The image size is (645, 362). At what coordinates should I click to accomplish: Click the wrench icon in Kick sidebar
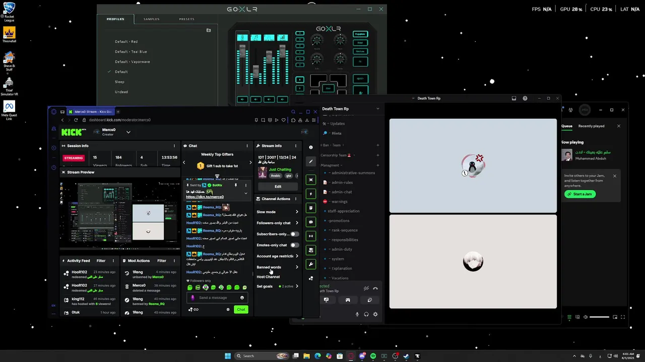311,264
